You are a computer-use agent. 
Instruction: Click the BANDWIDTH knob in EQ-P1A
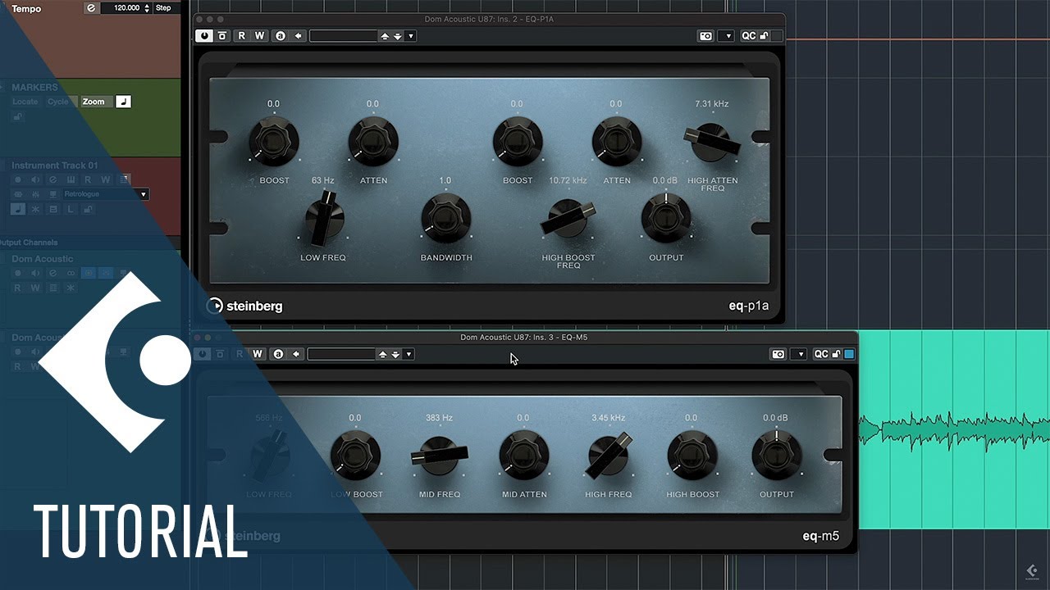pos(445,218)
